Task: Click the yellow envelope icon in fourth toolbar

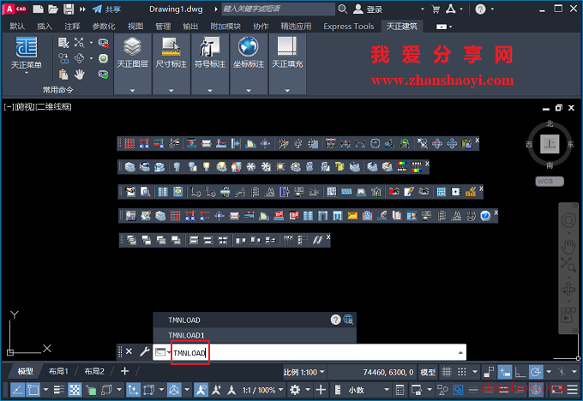Action: pos(352,216)
